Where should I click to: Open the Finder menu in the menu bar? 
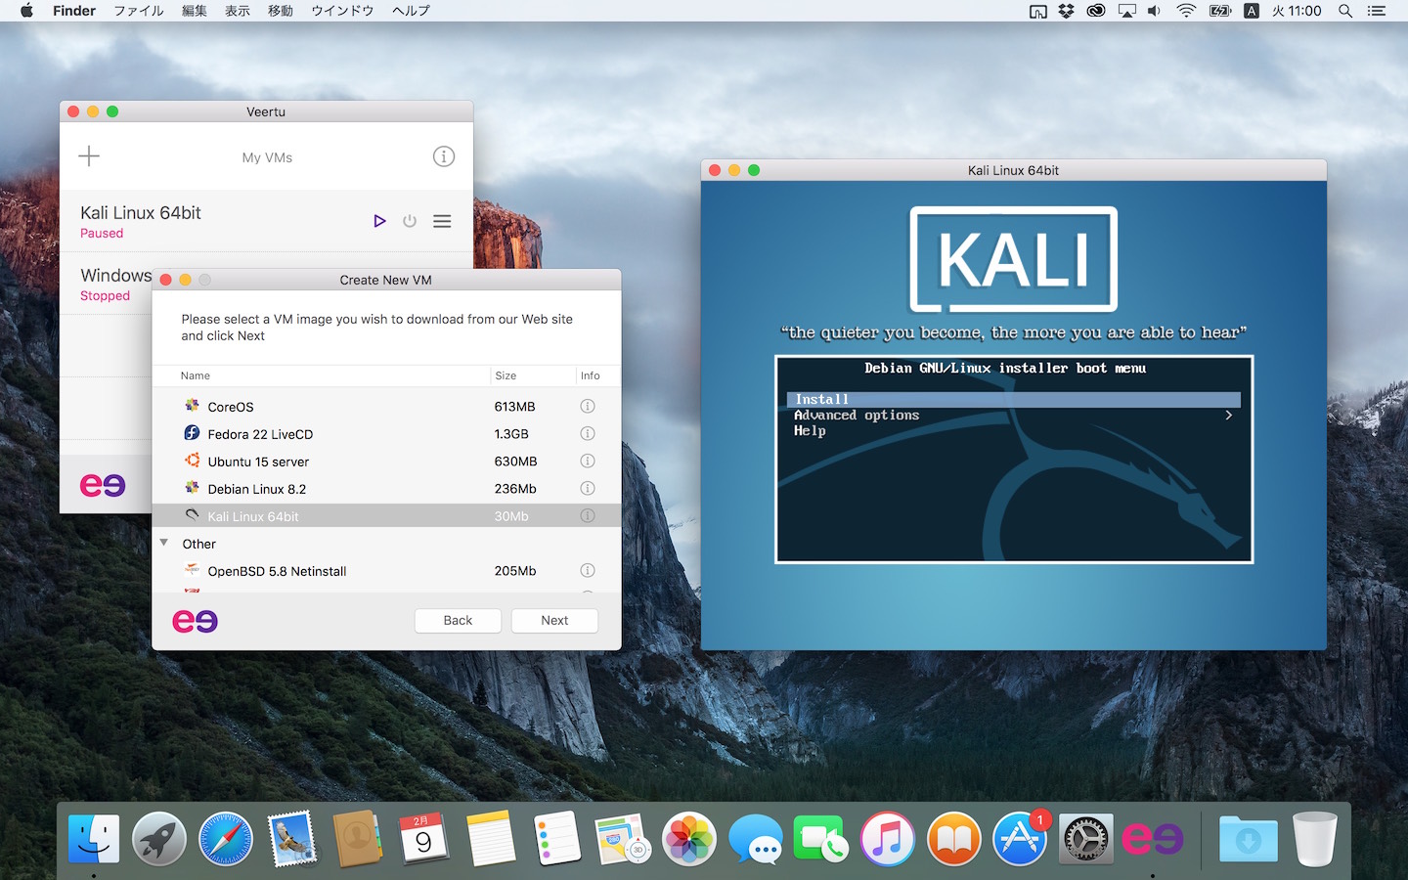click(x=74, y=11)
